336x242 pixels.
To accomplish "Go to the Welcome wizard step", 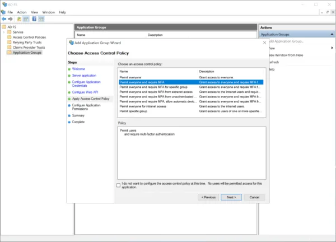I will (x=78, y=69).
